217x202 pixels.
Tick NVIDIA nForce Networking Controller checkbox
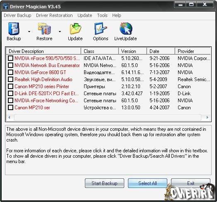pos(10,101)
